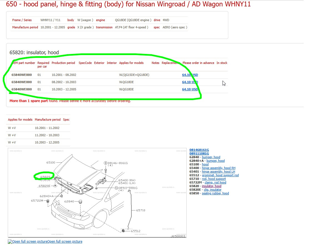
Task: Open the 'bumper, hood' link for 62840+A
Action: click(216, 161)
